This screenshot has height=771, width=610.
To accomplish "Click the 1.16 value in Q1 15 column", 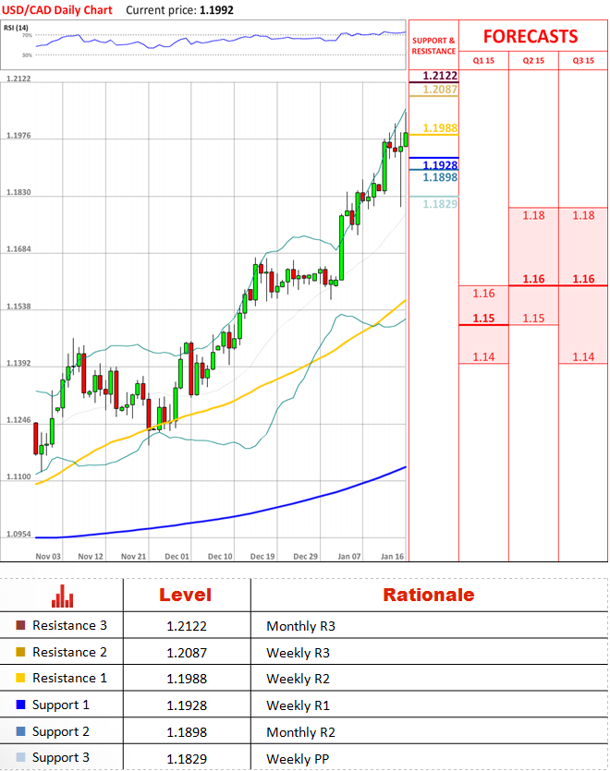I will pyautogui.click(x=483, y=294).
